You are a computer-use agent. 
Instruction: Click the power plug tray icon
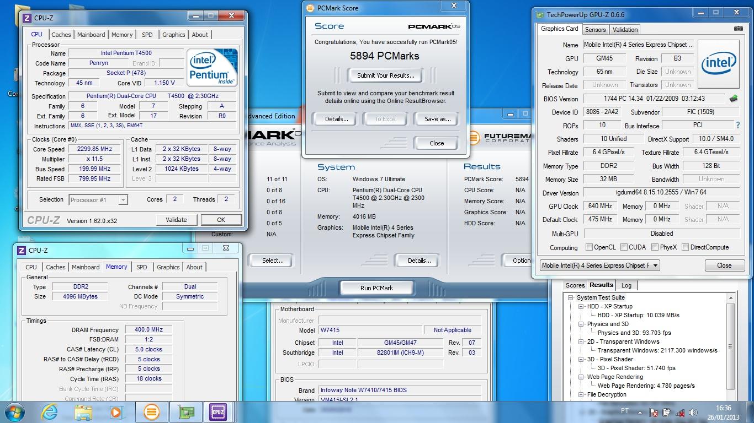pos(666,412)
